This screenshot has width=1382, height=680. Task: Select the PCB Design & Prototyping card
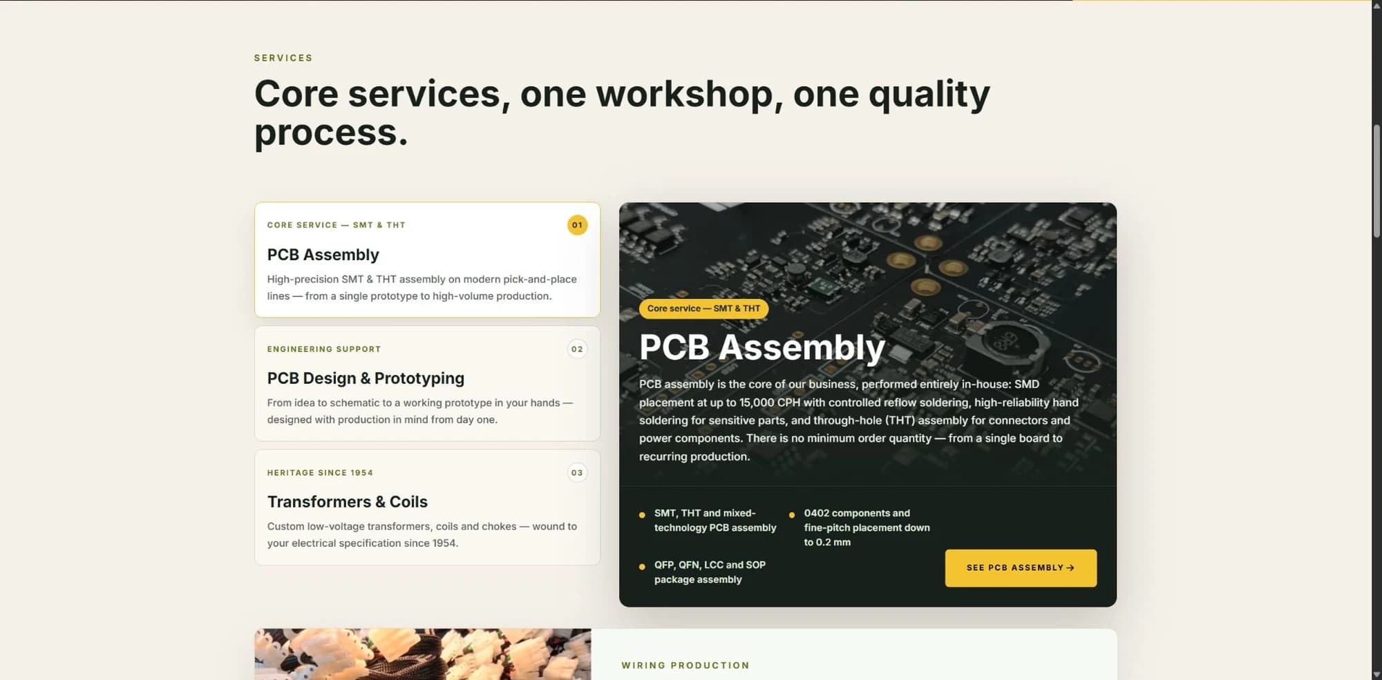[427, 384]
